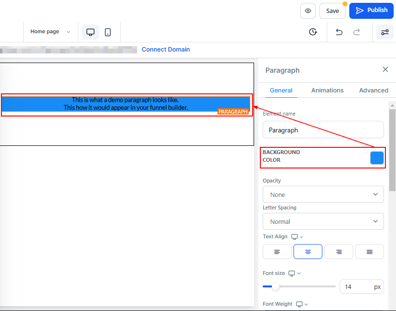Open the settings sliders icon

(x=385, y=32)
